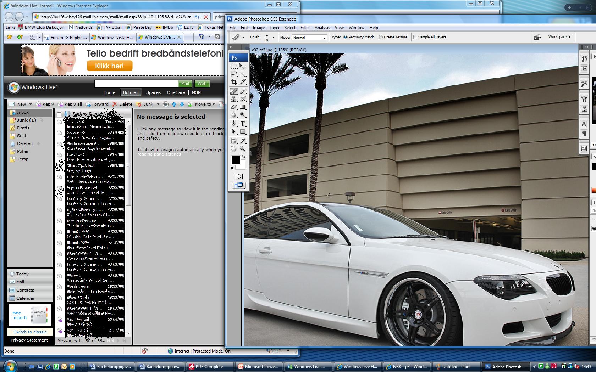Viewport: 596px width, 372px height.
Task: Expand the Junk dropdown arrow
Action: (x=158, y=104)
